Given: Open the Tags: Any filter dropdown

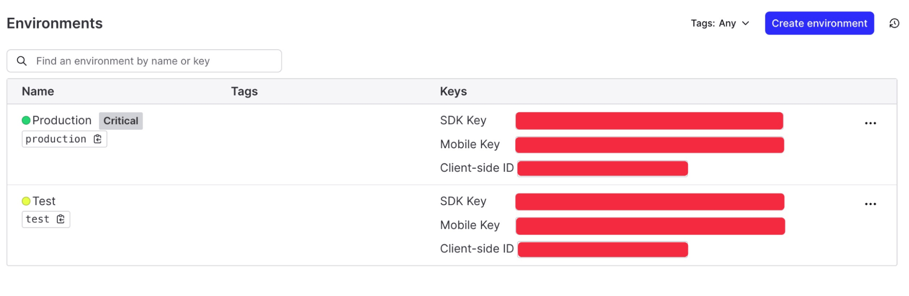Looking at the screenshot, I should (720, 23).
